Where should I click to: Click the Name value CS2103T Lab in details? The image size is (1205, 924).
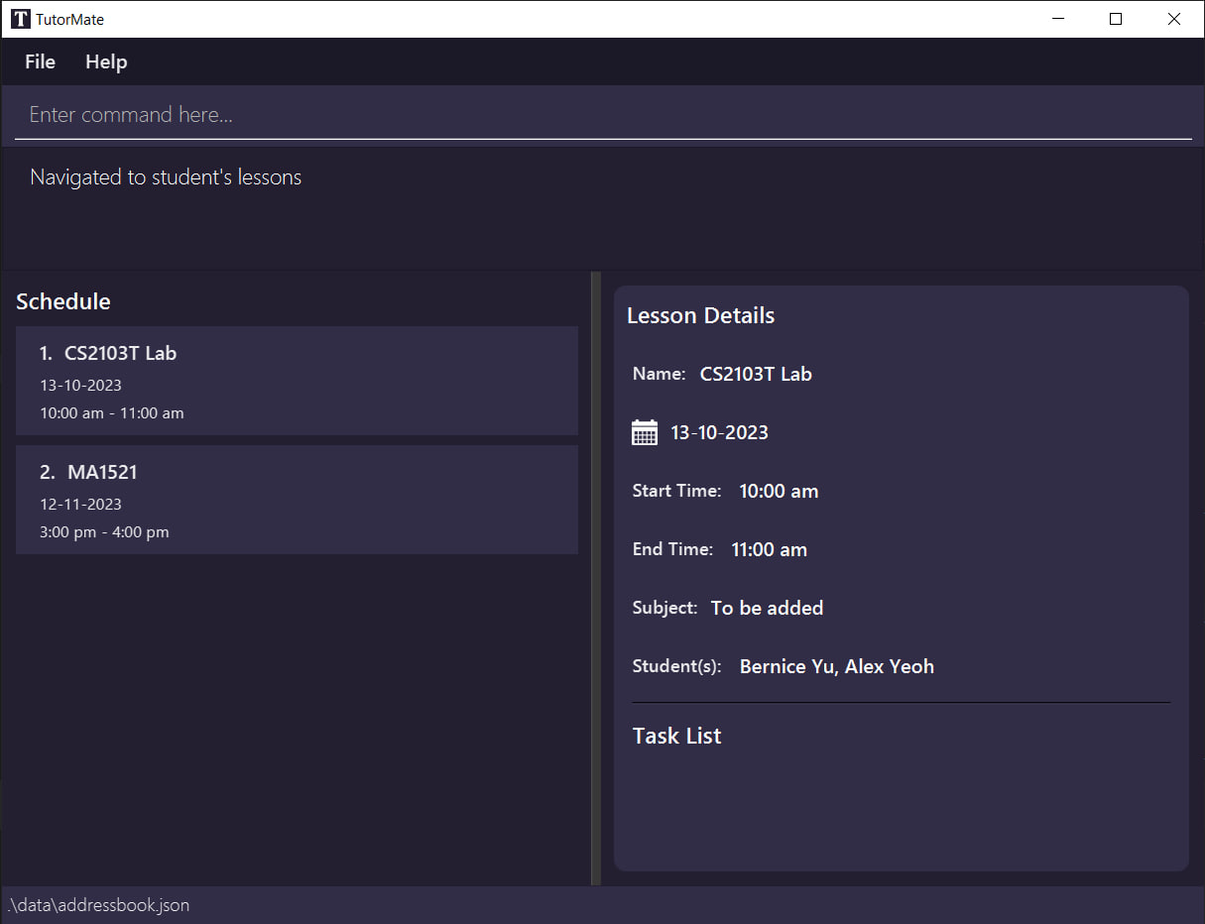pyautogui.click(x=756, y=374)
